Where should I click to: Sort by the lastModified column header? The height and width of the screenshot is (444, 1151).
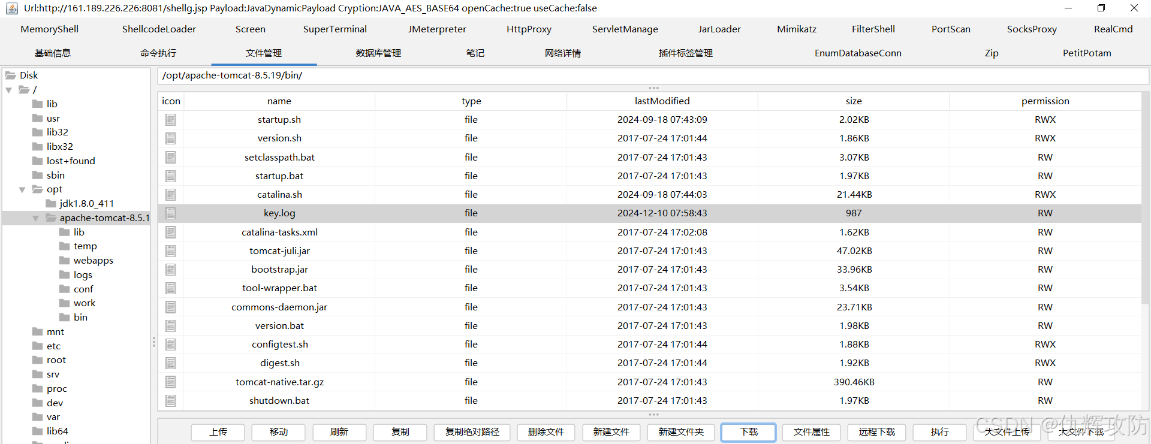[662, 101]
